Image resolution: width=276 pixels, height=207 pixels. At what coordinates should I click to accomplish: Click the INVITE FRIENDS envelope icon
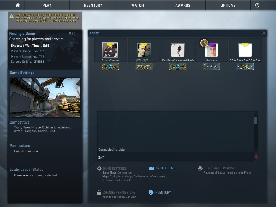[x=151, y=168]
